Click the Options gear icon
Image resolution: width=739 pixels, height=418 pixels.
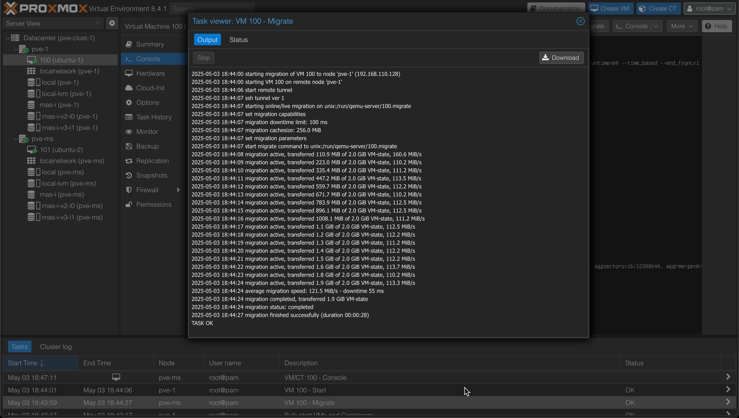(129, 102)
